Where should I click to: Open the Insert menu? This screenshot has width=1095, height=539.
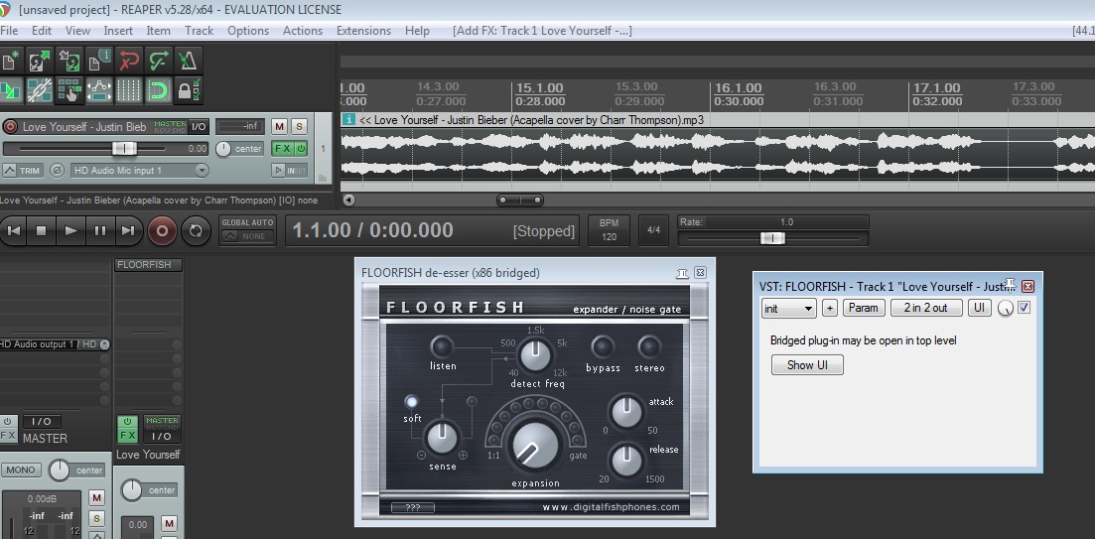click(118, 31)
